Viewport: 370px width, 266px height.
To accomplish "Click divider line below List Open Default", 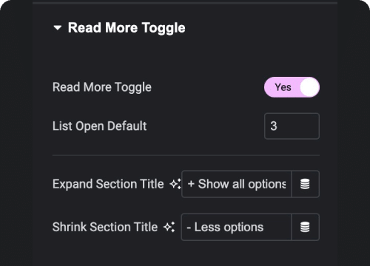I will pos(186,155).
